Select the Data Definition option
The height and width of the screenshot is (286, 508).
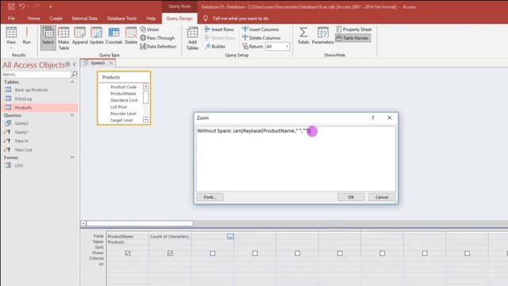tap(158, 46)
